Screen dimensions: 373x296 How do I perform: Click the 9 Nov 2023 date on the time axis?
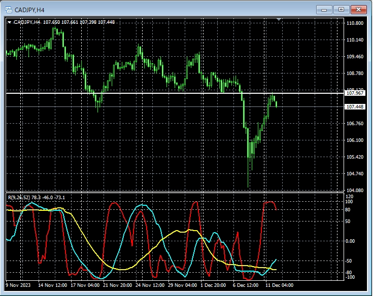point(18,285)
